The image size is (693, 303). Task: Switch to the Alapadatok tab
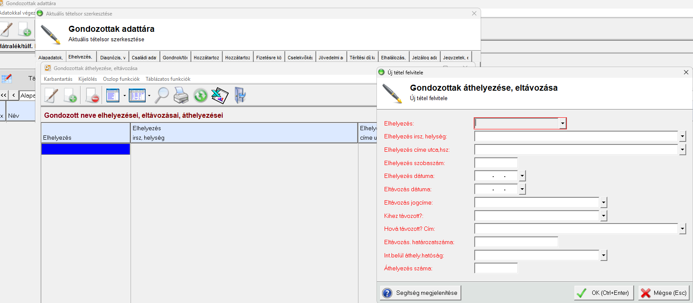coord(50,58)
